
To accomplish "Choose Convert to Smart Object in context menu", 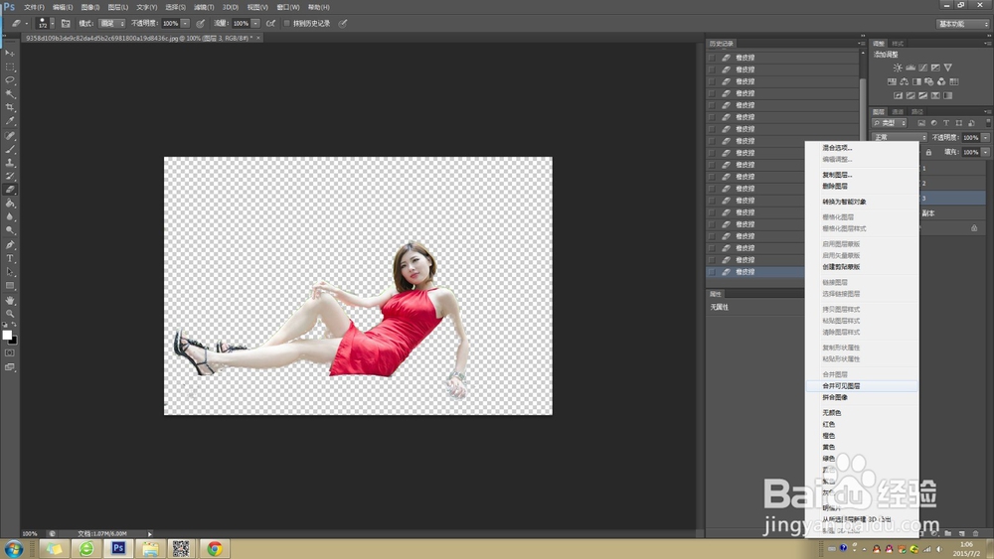I will (x=862, y=202).
